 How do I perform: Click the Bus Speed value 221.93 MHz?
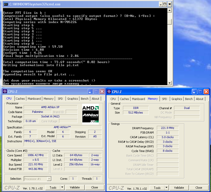tap(36, 164)
